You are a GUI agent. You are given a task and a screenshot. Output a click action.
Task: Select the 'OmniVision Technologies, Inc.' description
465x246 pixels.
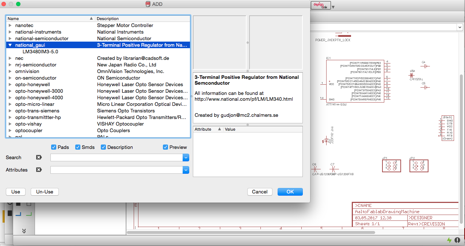coord(131,71)
